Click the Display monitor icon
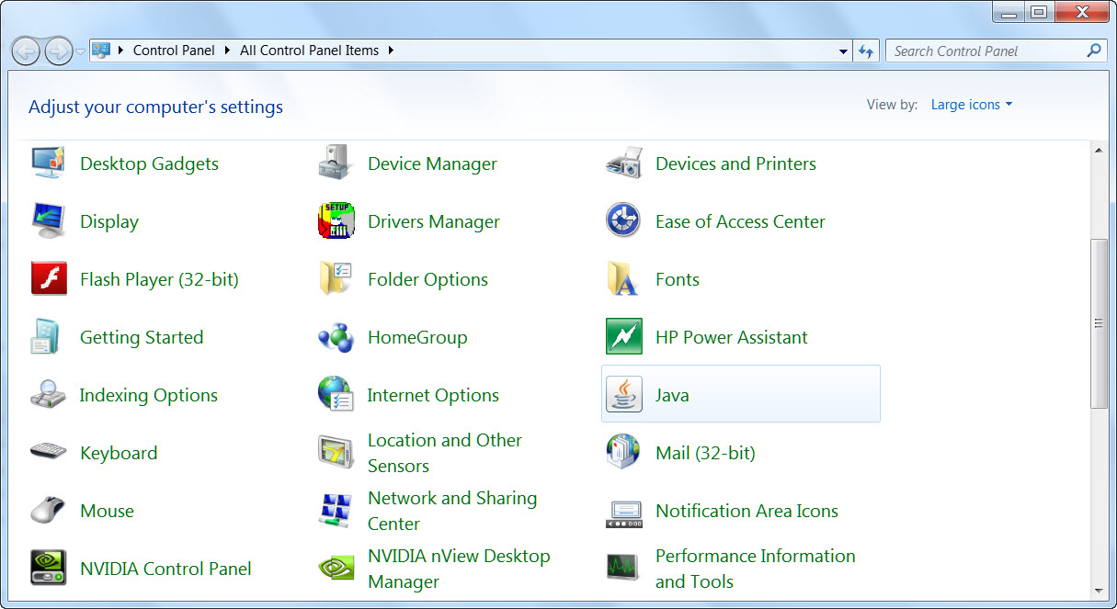The image size is (1117, 609). pos(49,221)
